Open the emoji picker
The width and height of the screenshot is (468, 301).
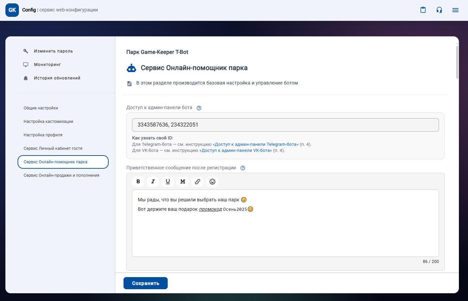[212, 181]
